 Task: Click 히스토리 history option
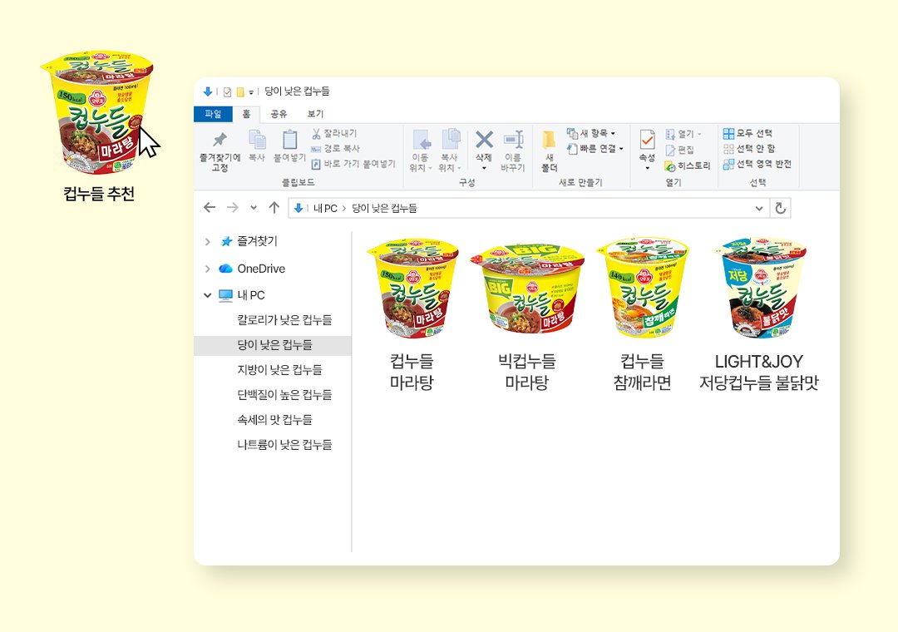(688, 165)
